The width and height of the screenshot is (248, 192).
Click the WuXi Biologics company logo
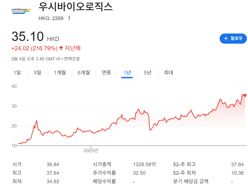click(21, 11)
